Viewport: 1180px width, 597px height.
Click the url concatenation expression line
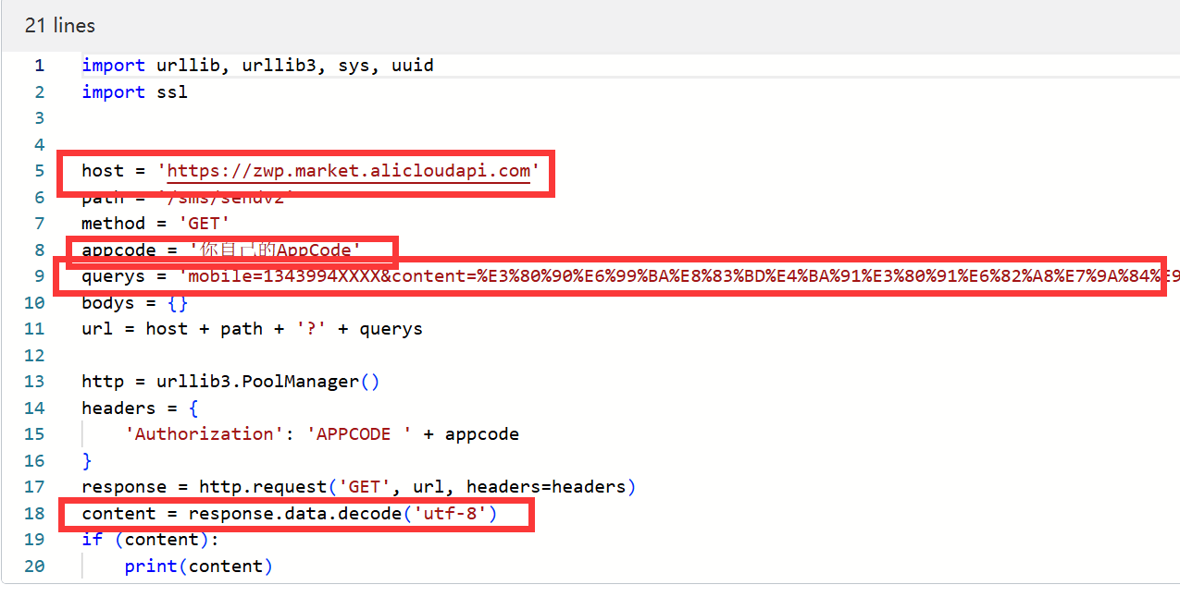tap(250, 328)
